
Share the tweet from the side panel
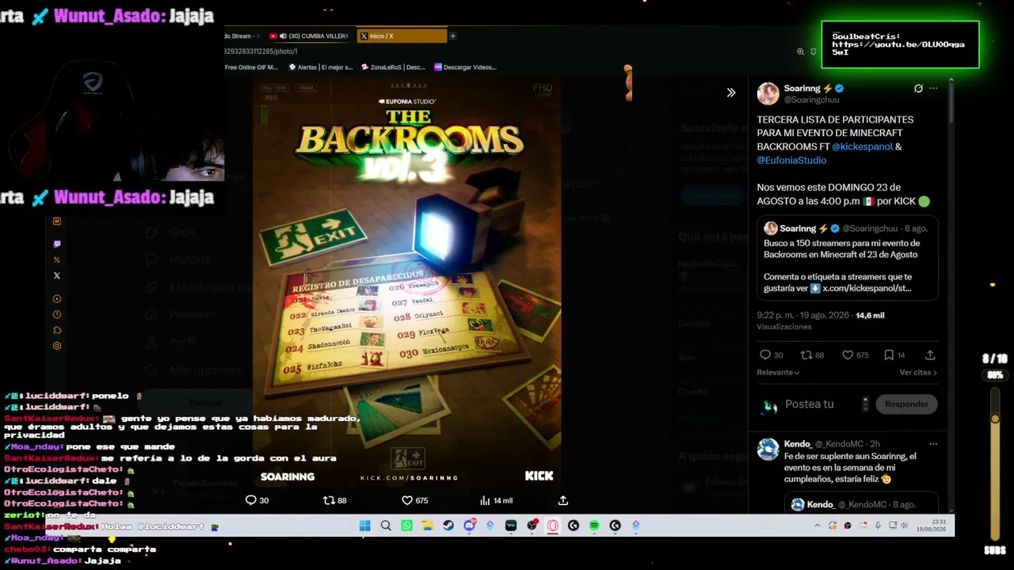coord(930,355)
